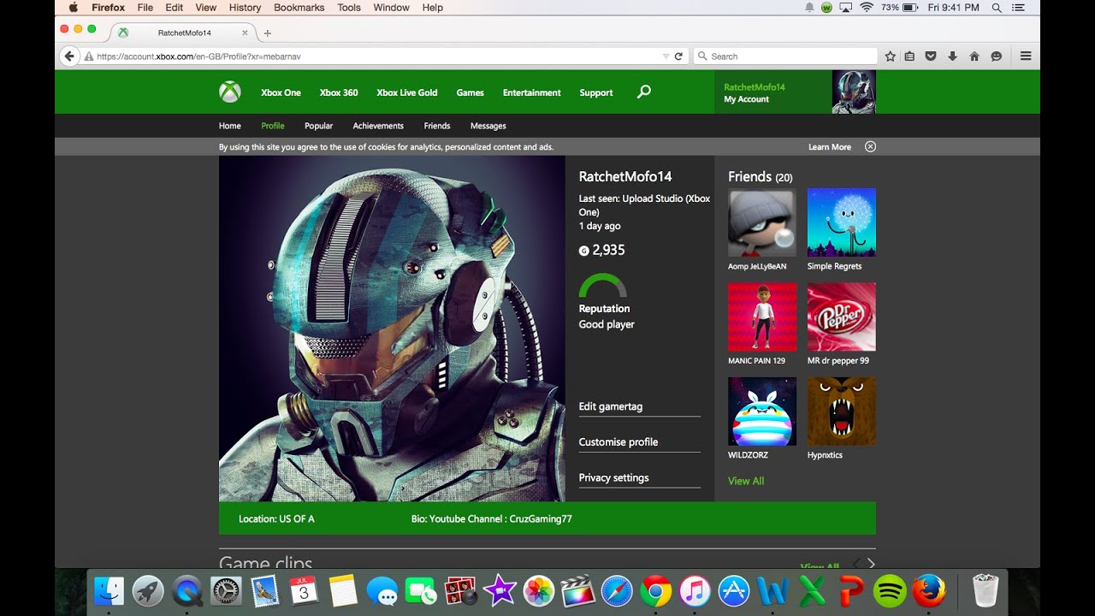Switch to the Messages tab

[488, 126]
